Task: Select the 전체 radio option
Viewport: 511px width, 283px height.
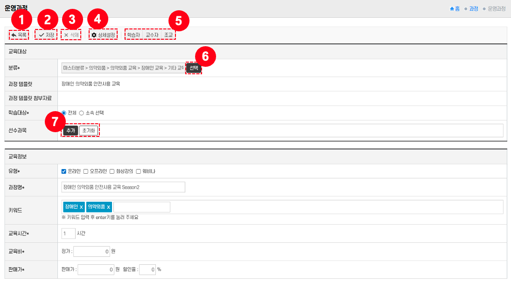Action: coord(64,113)
